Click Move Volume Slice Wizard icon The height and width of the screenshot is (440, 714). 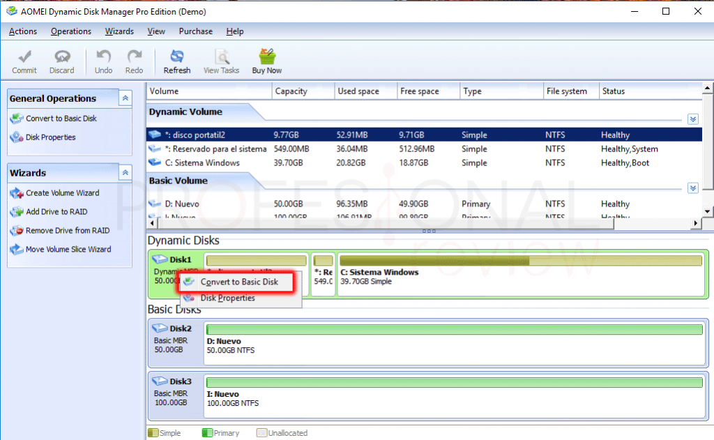pos(17,249)
